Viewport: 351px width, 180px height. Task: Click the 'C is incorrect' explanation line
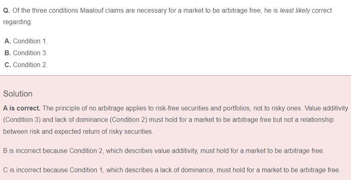click(x=172, y=170)
